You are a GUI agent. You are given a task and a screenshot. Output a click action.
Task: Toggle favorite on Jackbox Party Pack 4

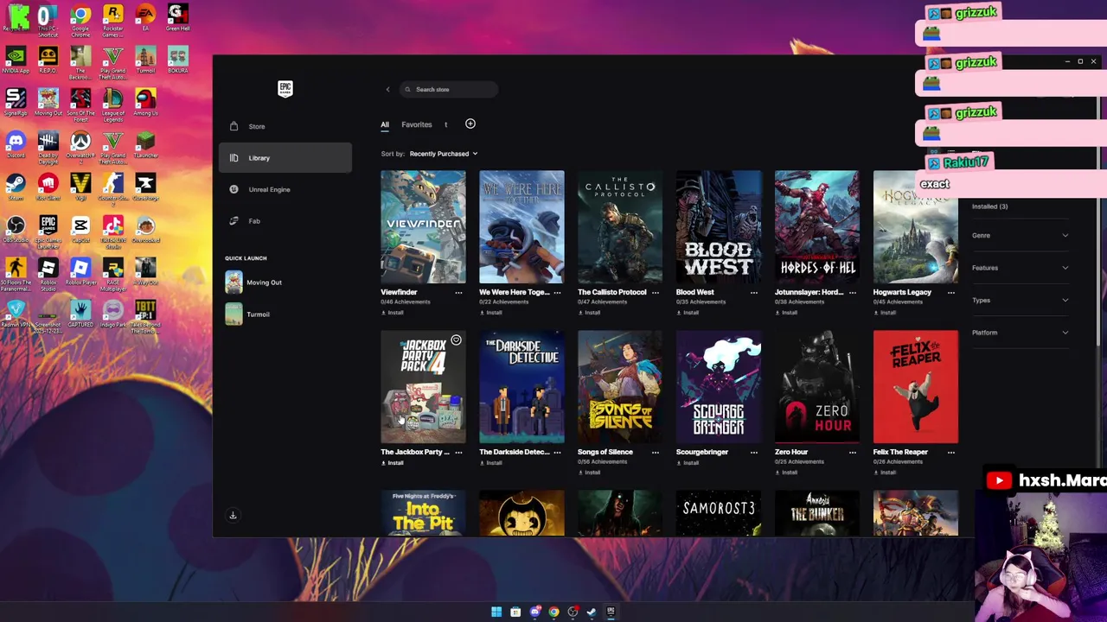pos(456,340)
